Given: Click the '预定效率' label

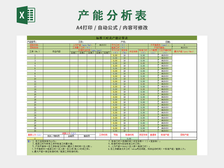Looking at the screenshot, I should click(143, 135).
